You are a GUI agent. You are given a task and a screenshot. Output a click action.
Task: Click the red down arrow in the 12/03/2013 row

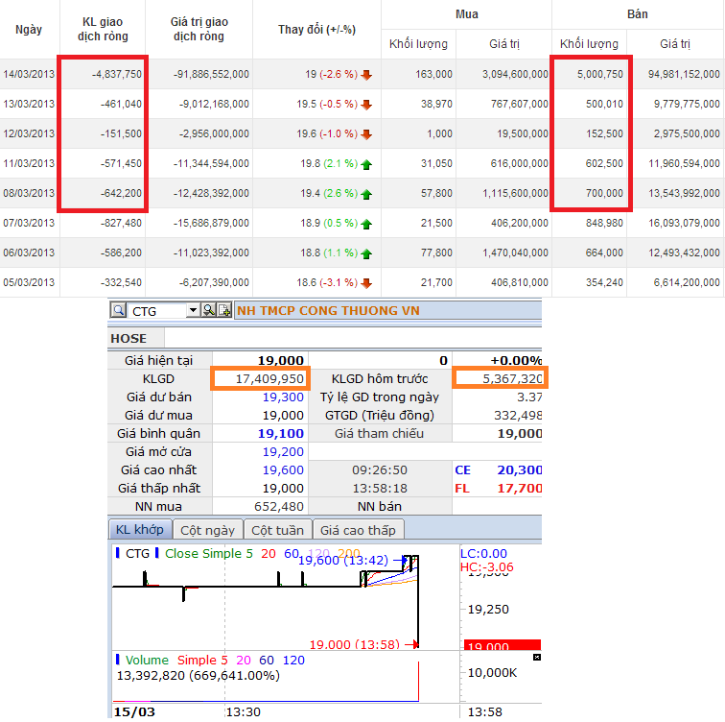pyautogui.click(x=366, y=134)
